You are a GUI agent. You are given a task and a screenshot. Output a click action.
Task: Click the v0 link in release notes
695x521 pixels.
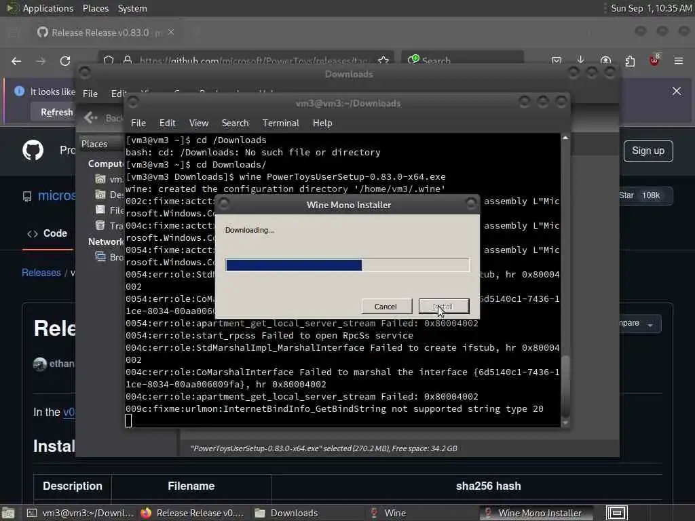click(69, 412)
